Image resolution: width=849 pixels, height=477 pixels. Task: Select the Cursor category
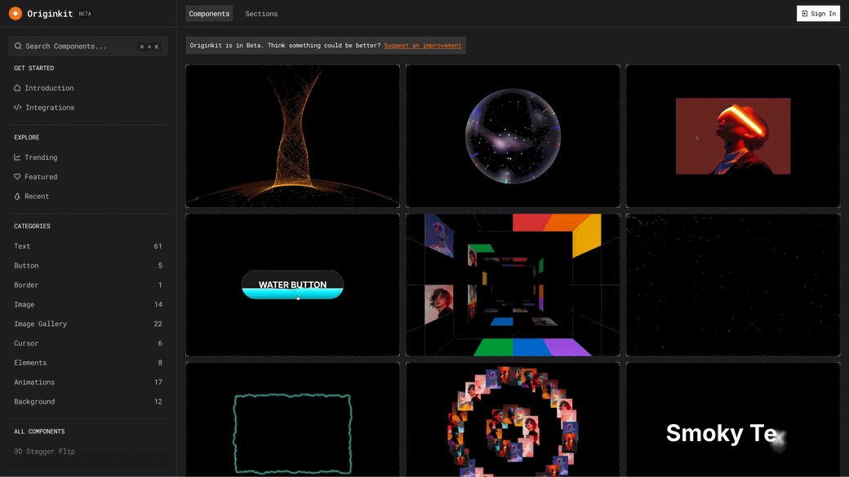(x=87, y=343)
